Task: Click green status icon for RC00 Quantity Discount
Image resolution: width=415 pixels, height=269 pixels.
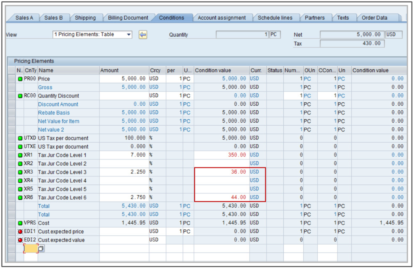Action: tap(20, 96)
